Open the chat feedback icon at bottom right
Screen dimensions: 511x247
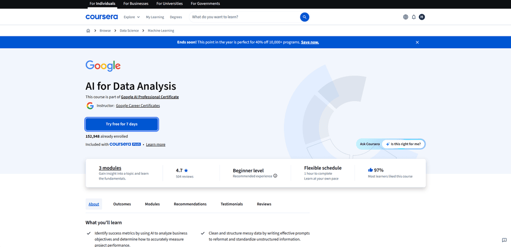point(504,240)
